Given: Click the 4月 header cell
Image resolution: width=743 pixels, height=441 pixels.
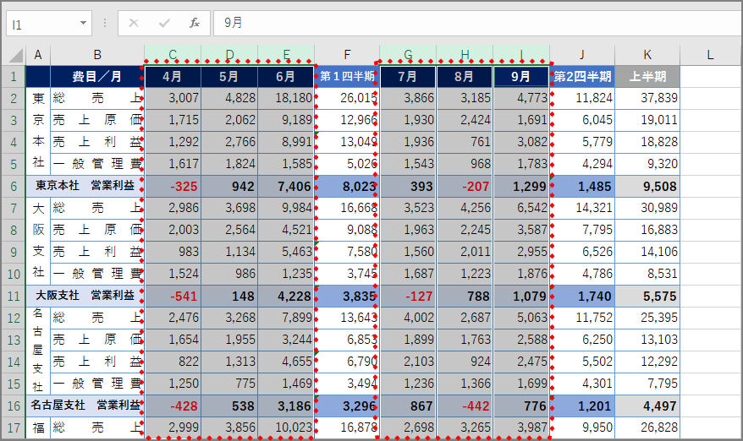Looking at the screenshot, I should [173, 77].
